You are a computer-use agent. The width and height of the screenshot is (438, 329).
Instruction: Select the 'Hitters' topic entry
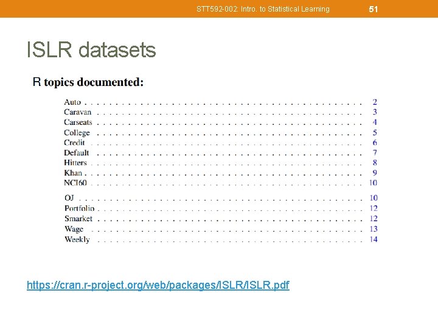(x=75, y=163)
